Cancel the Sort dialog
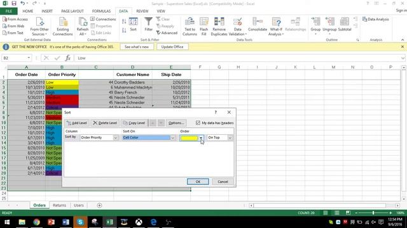This screenshot has width=407, height=228. pos(223,182)
